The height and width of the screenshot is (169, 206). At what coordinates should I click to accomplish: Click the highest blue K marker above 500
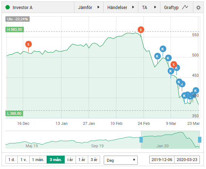coord(163,49)
